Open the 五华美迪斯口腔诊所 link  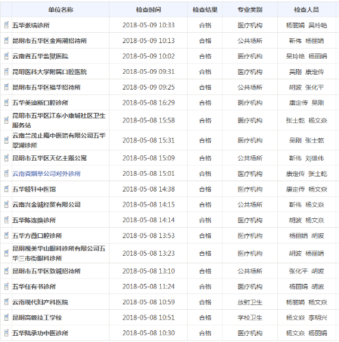coord(40,103)
